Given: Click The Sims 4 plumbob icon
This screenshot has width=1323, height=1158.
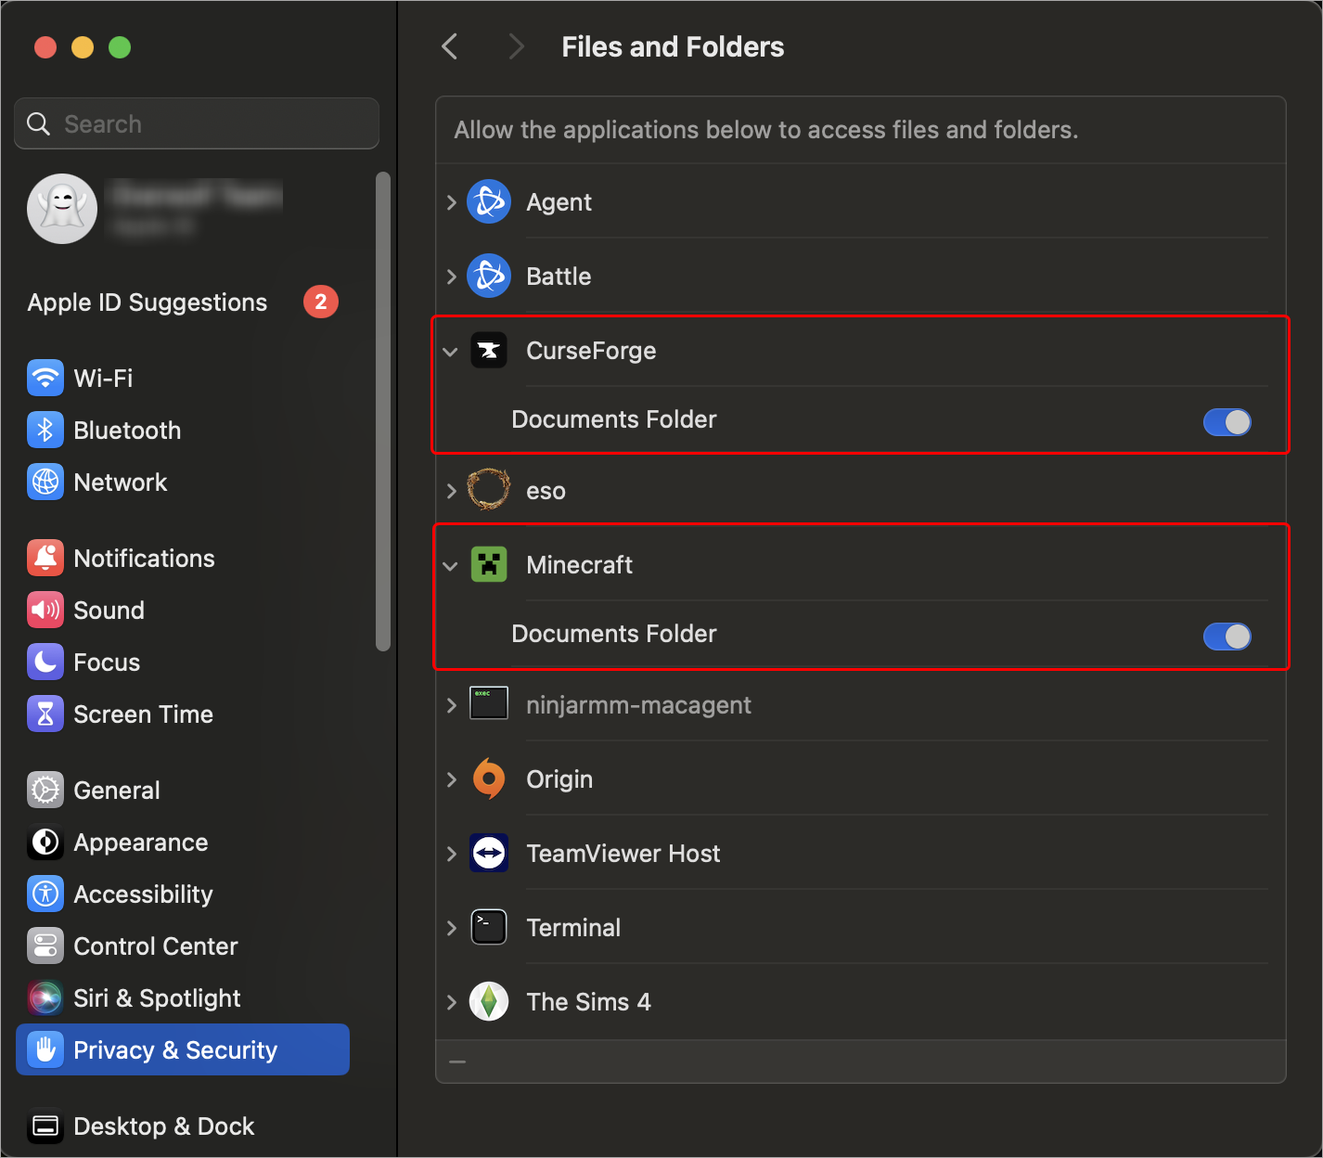Looking at the screenshot, I should click(489, 1001).
